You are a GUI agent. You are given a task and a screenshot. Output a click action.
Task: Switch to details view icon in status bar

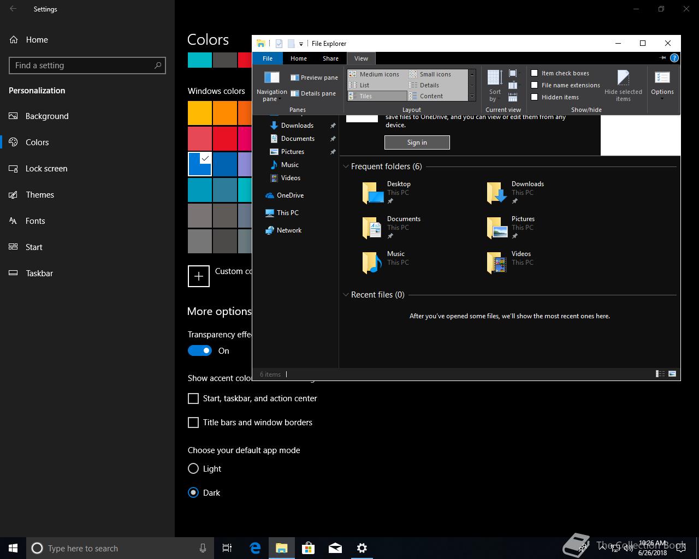[x=660, y=374]
